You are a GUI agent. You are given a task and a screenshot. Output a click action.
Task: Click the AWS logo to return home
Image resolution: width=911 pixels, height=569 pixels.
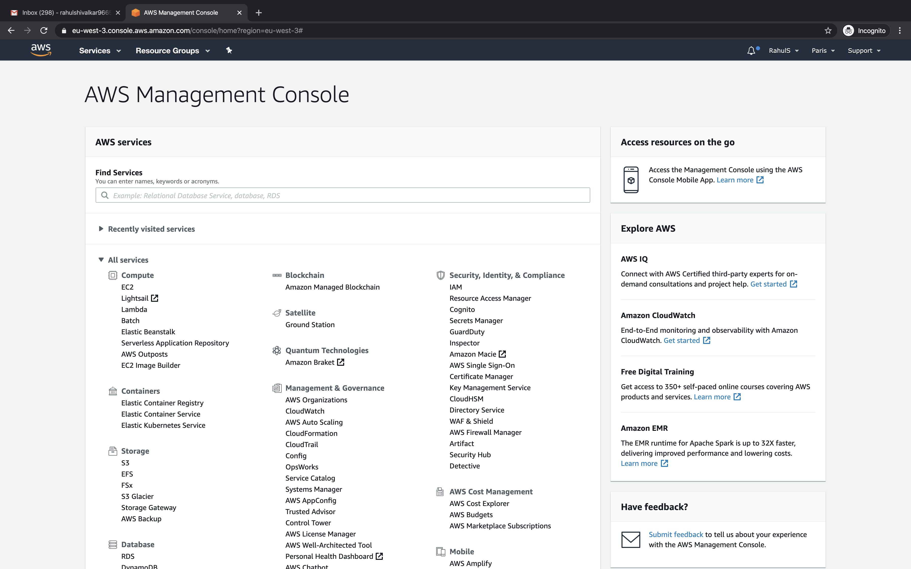(x=41, y=50)
